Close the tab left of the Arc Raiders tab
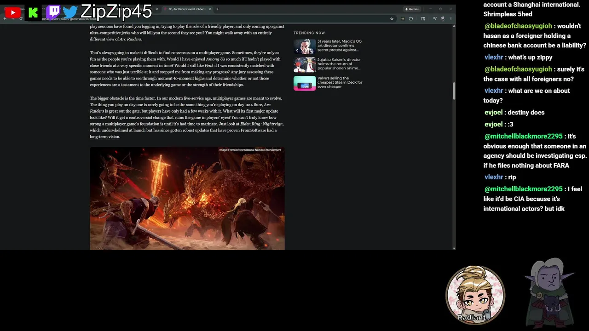589x331 pixels. (156, 9)
